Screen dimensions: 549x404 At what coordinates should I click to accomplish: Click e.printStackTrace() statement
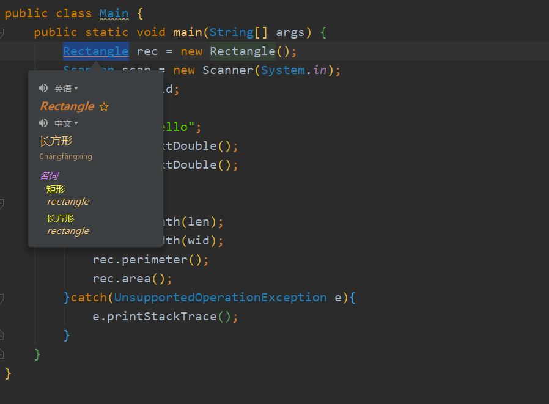tap(165, 317)
